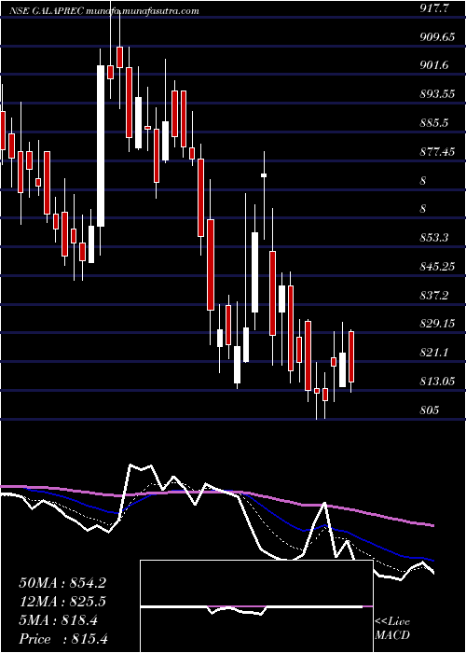Image resolution: width=466 pixels, height=653 pixels.
Task: Select the 877.45 axis value
Action: click(x=437, y=152)
